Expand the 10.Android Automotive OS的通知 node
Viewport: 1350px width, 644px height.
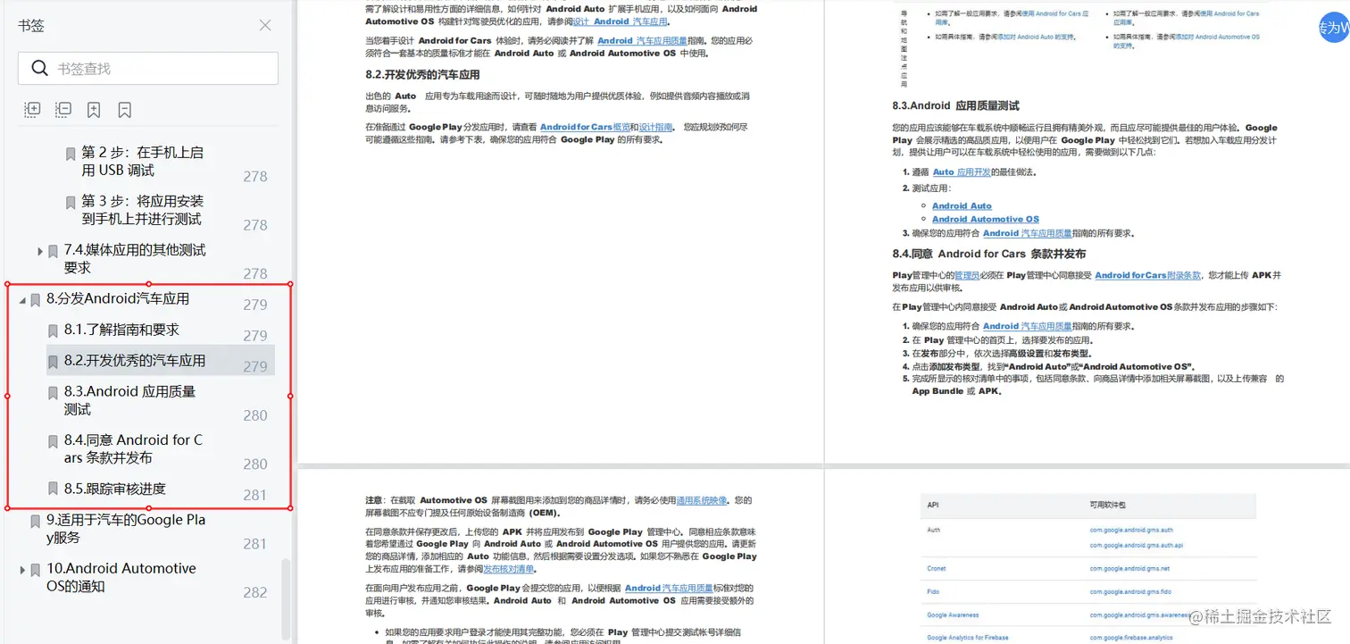(x=22, y=570)
